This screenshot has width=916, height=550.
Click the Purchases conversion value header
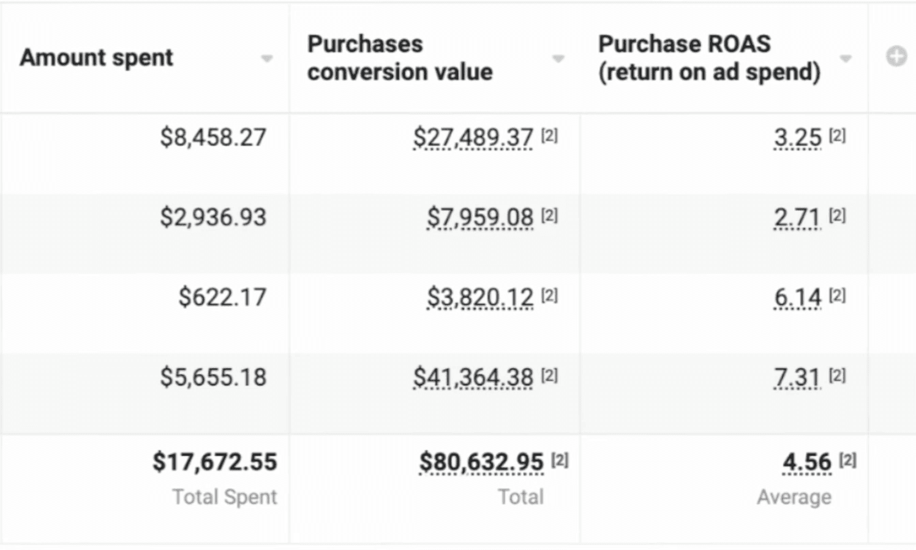[400, 58]
